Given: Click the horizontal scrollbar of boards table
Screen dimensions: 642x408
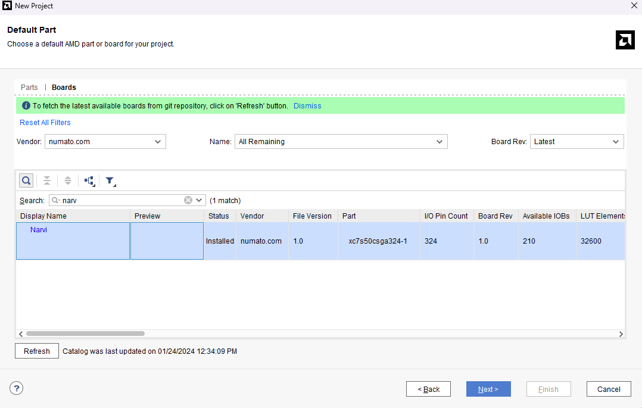Looking at the screenshot, I should coord(85,334).
